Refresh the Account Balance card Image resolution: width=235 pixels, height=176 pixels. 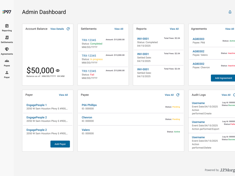pos(68,29)
